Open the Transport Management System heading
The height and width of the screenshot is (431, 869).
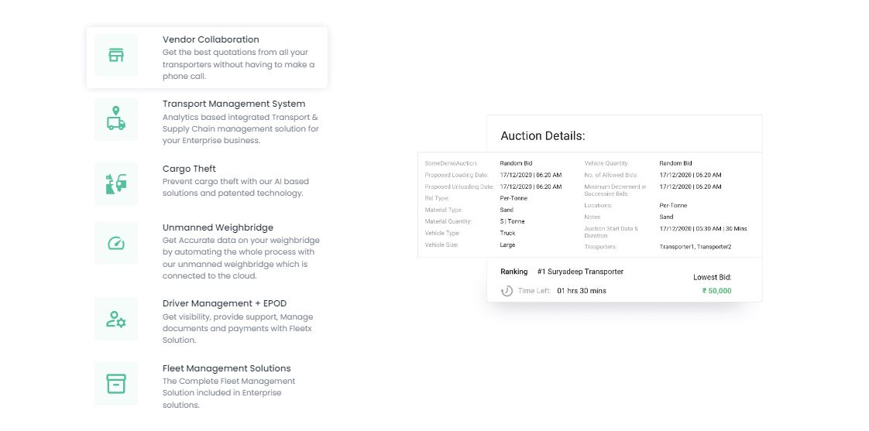pos(234,104)
